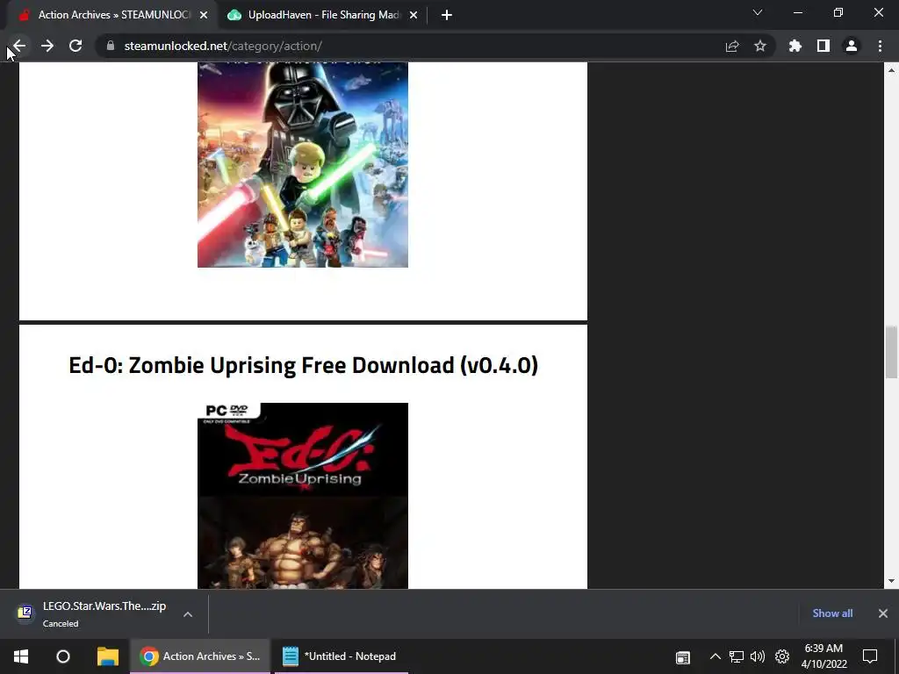The height and width of the screenshot is (674, 899).
Task: Open Chrome side panel
Action: pyautogui.click(x=823, y=46)
